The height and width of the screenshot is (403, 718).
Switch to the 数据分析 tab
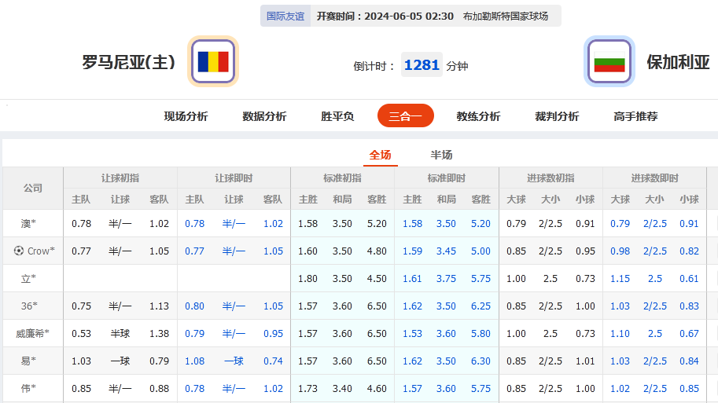(x=264, y=116)
